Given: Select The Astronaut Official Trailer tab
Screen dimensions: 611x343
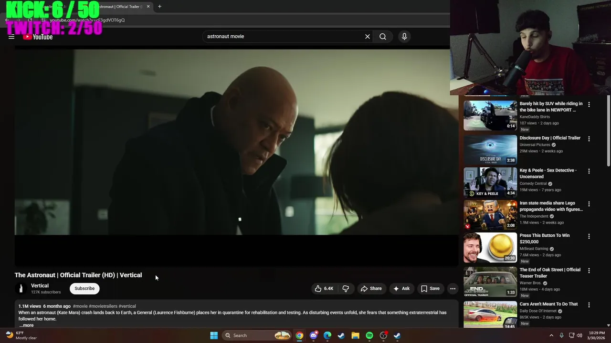Looking at the screenshot, I should click(119, 7).
